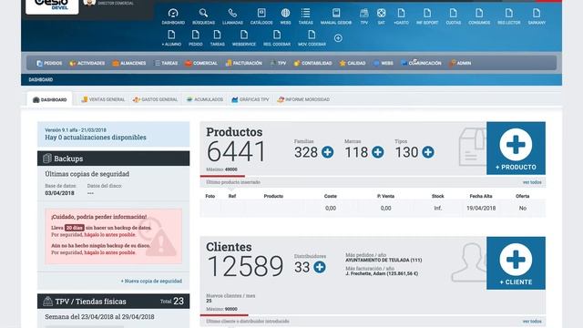Click 'J. Frechette, Adam (125.861,56 €)' text
The image size is (583, 328).
(x=382, y=273)
